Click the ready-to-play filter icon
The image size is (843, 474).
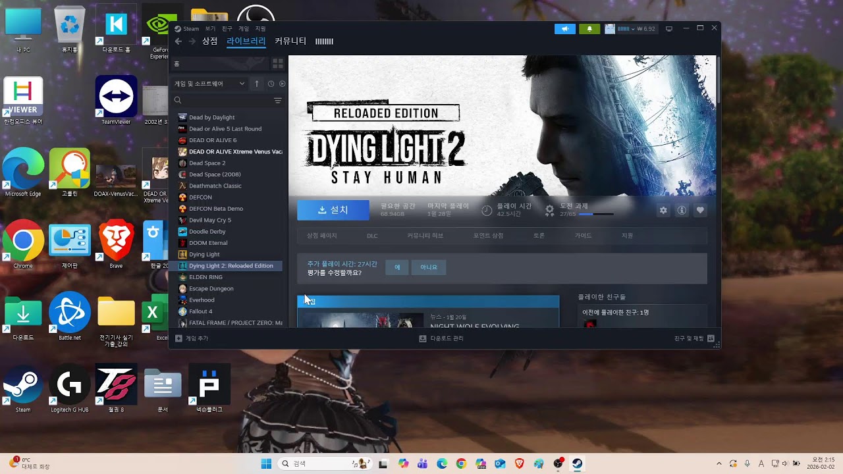tap(283, 84)
